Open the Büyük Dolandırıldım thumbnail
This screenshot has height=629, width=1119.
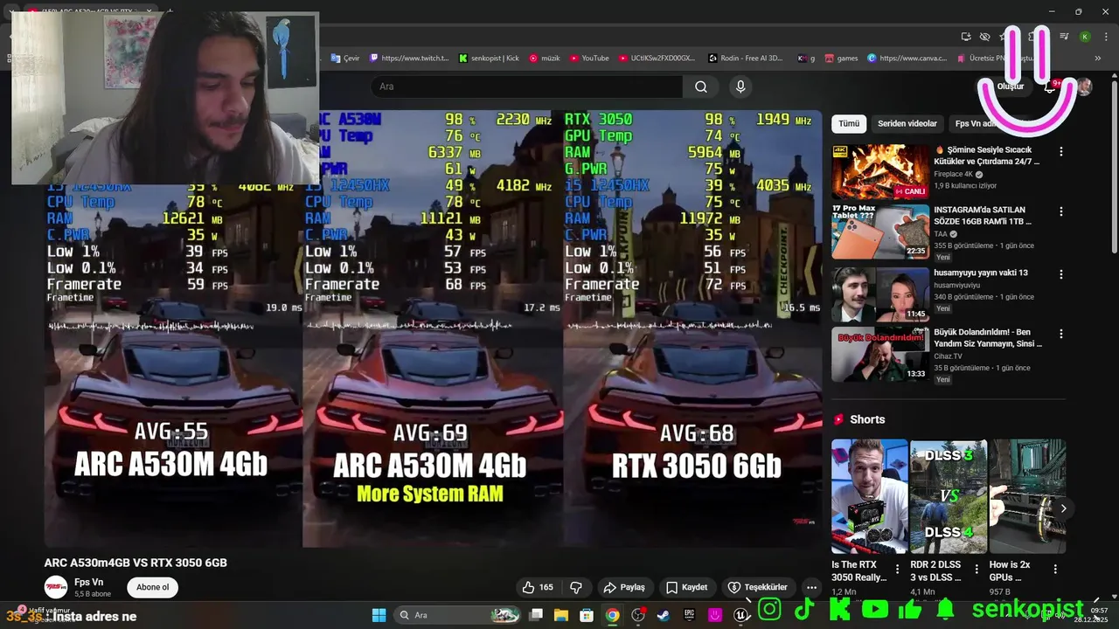pos(880,354)
